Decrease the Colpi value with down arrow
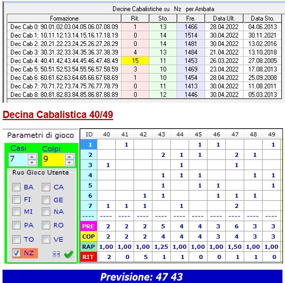 69,162
